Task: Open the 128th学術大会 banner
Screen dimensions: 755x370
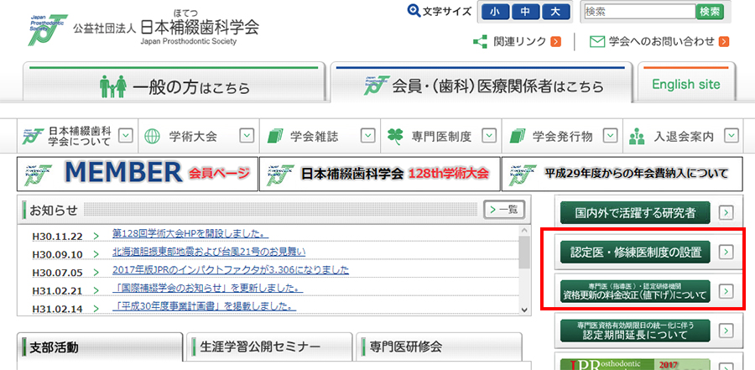Action: point(380,174)
